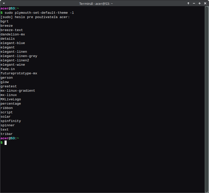Click the 'gerson' theme line
This screenshot has height=193, width=209.
pyautogui.click(x=7, y=78)
